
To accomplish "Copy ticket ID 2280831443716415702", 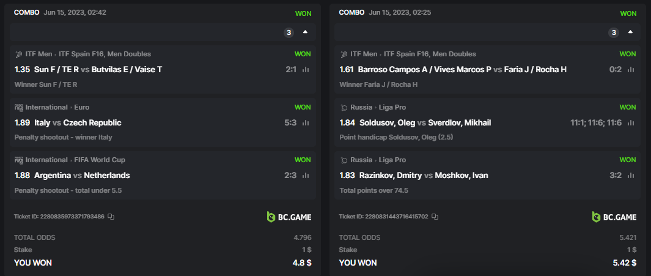I will click(x=436, y=217).
